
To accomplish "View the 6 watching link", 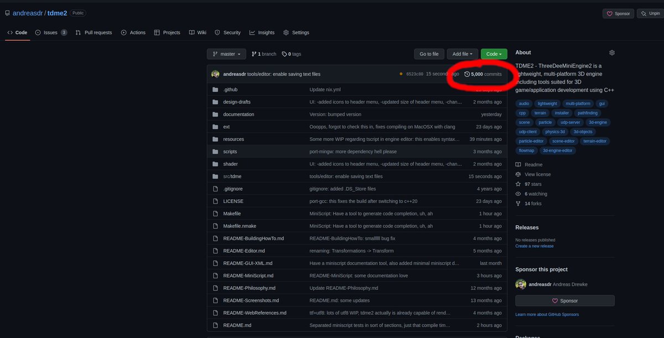I will 531,194.
